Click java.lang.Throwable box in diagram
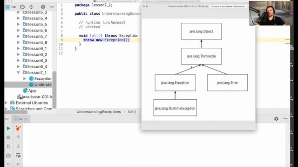Image resolution: width=298 pixels, height=167 pixels. pos(201,56)
